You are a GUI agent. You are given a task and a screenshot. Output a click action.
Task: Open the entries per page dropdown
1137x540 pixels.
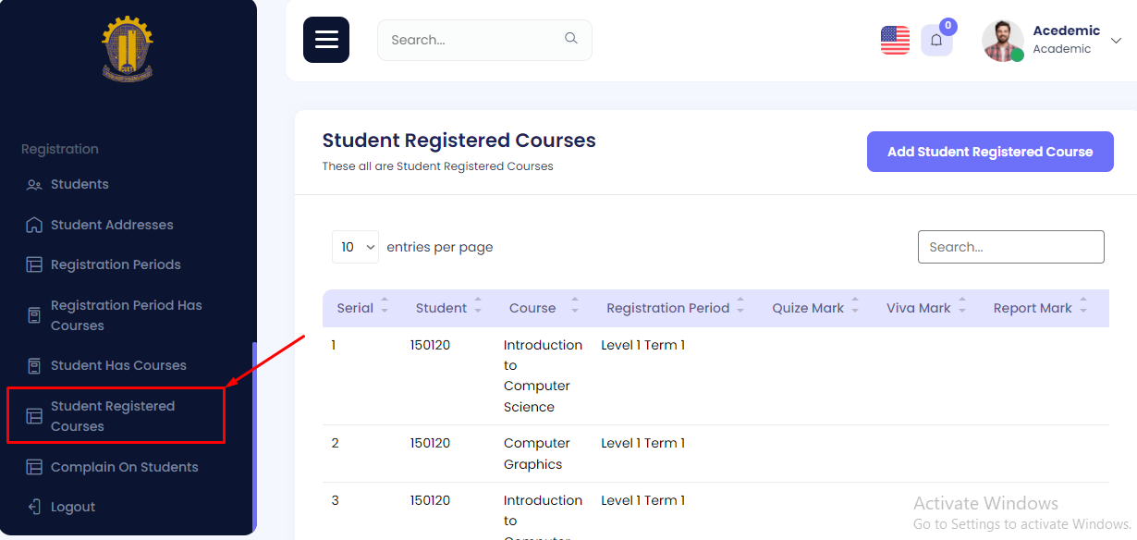[x=355, y=247]
